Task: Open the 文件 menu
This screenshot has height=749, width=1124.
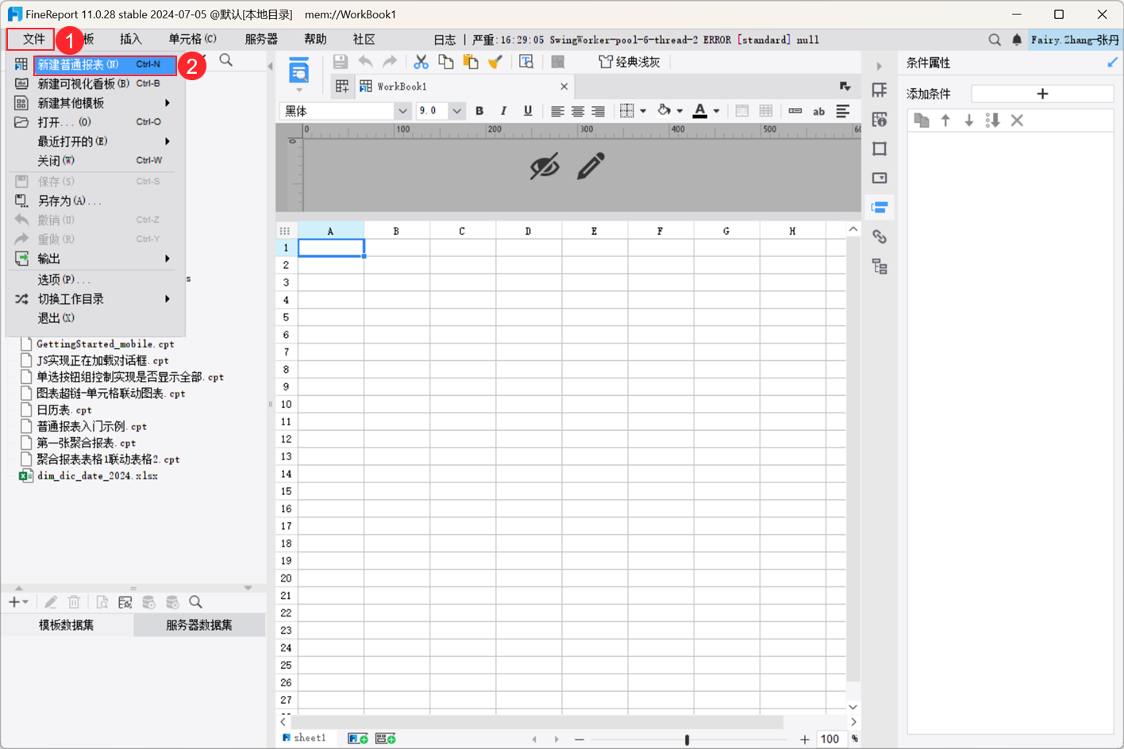Action: [33, 39]
